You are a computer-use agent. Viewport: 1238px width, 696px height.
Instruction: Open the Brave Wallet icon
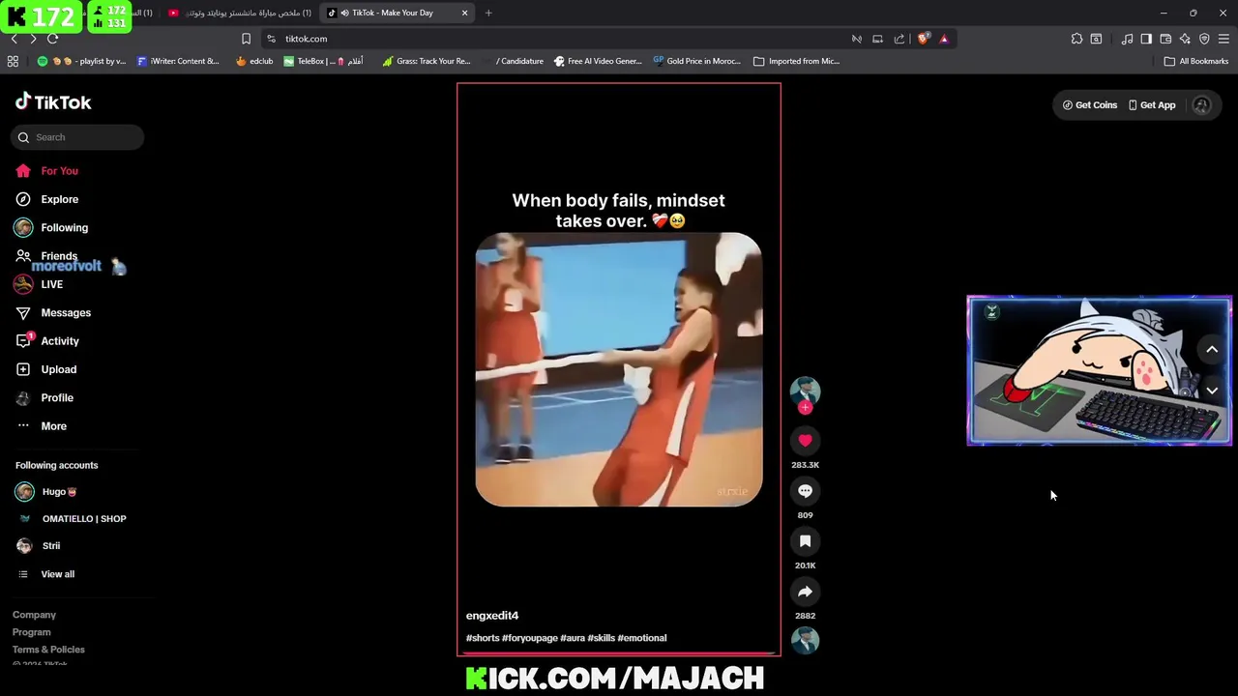point(1165,39)
